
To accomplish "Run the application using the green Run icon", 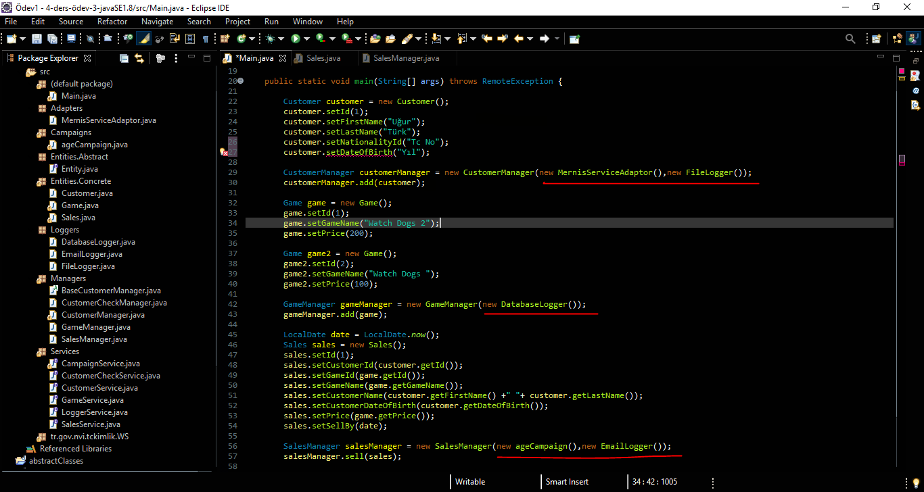I will (296, 39).
